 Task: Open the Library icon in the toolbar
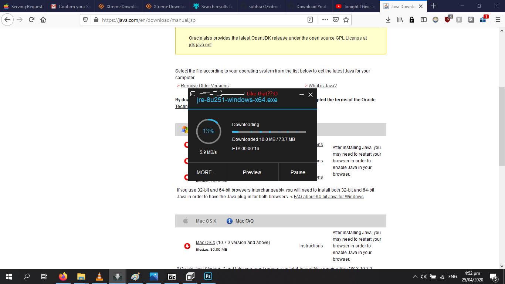pos(400,19)
